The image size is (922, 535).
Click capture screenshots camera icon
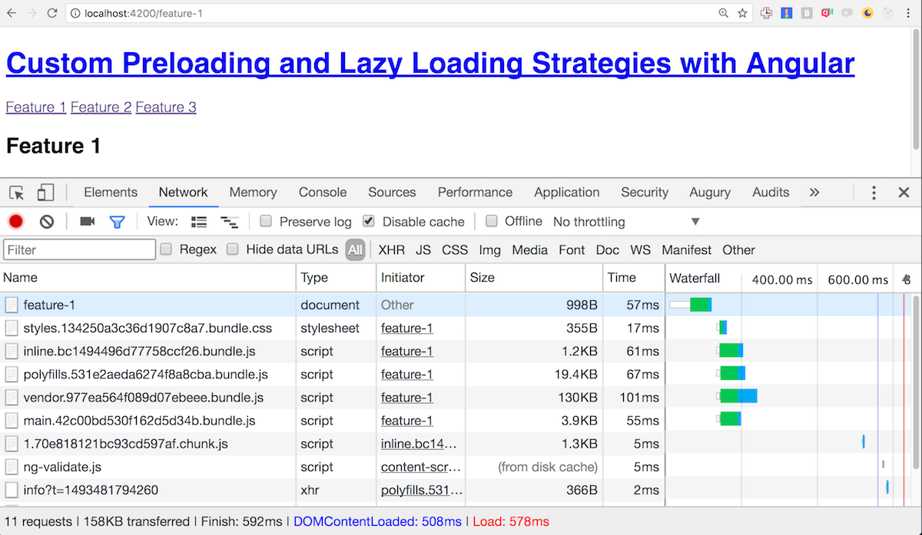[x=88, y=222]
